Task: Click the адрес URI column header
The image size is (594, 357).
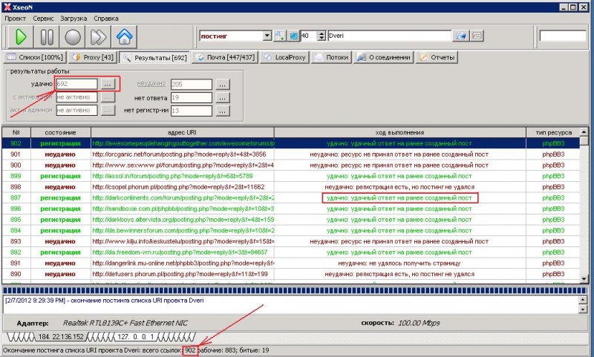Action: 180,131
